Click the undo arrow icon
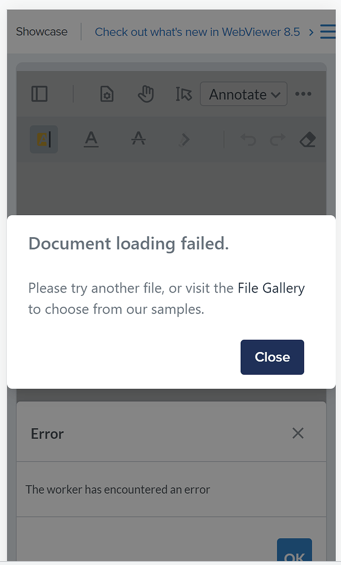This screenshot has height=565, width=341. coord(248,140)
